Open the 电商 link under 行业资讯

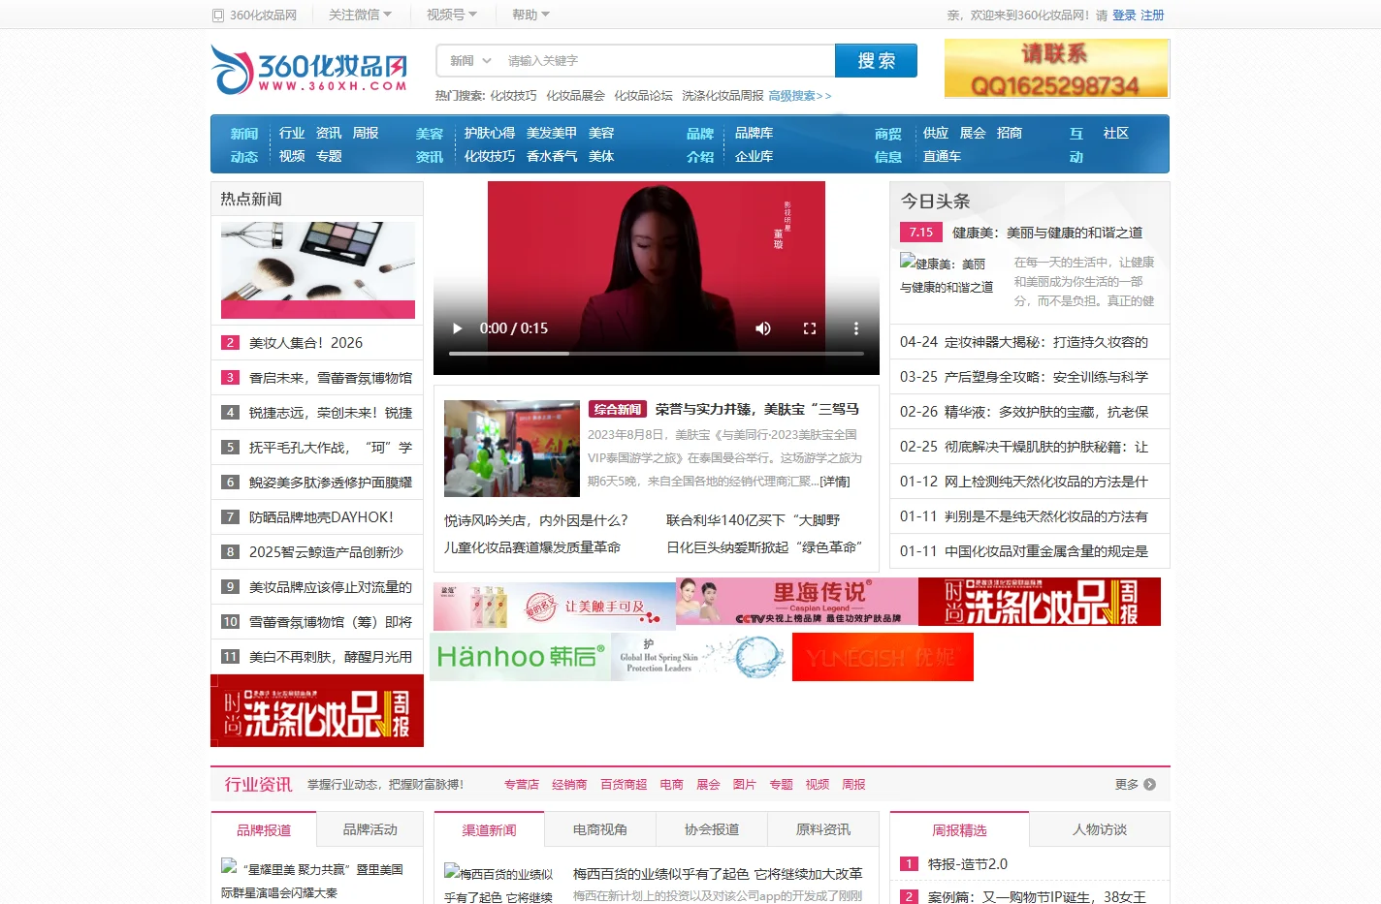(x=671, y=785)
